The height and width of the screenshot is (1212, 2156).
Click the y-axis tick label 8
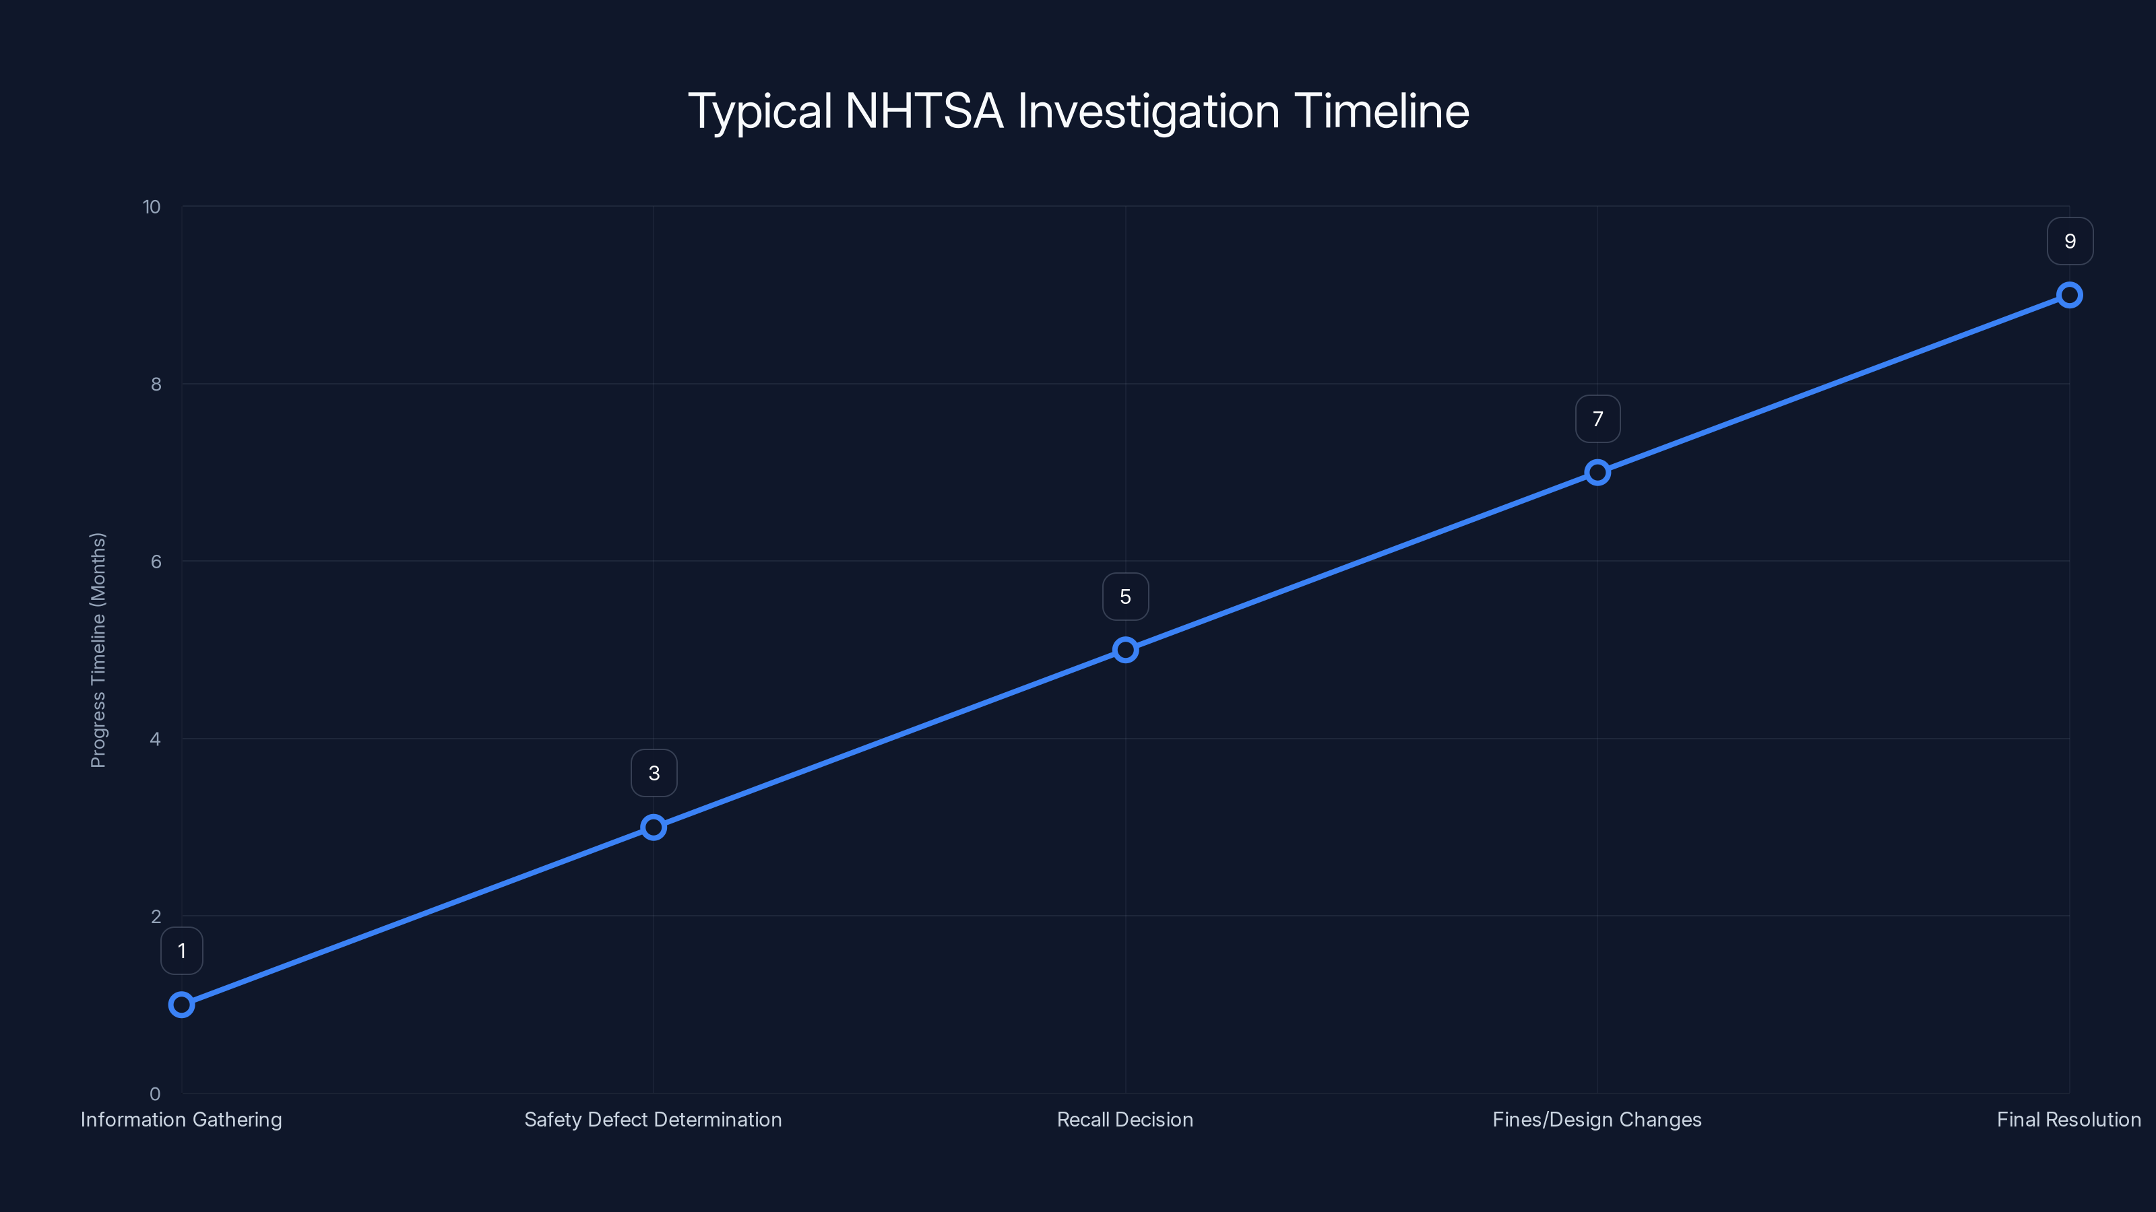coord(156,384)
